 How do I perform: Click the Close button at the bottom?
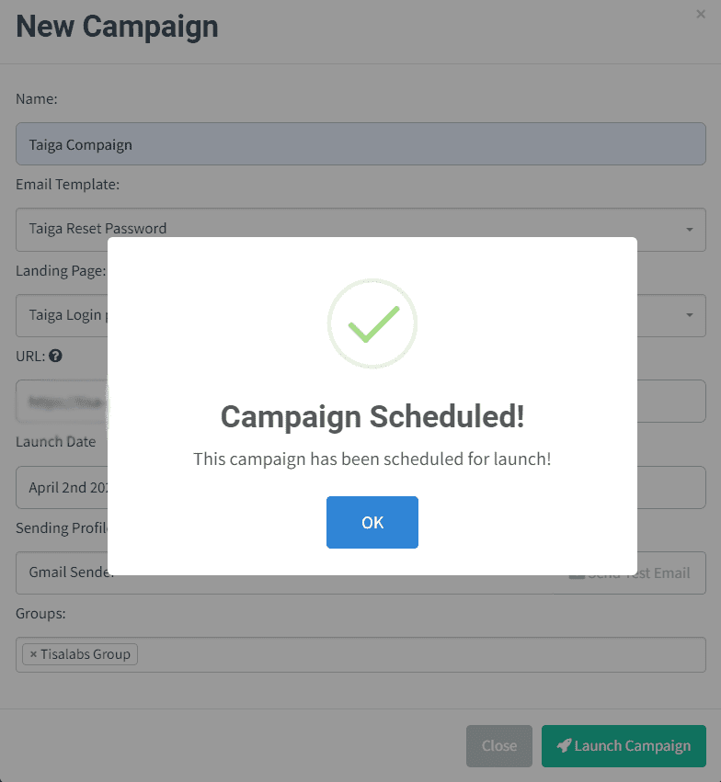[499, 745]
